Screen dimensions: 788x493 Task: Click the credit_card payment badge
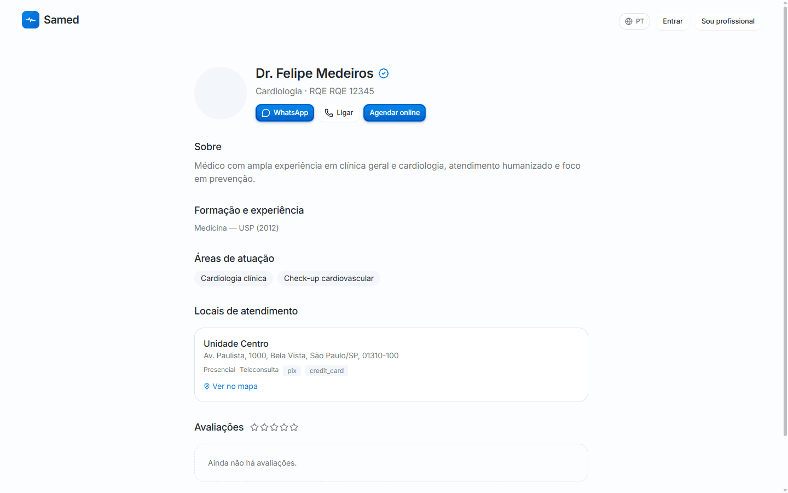pyautogui.click(x=327, y=371)
